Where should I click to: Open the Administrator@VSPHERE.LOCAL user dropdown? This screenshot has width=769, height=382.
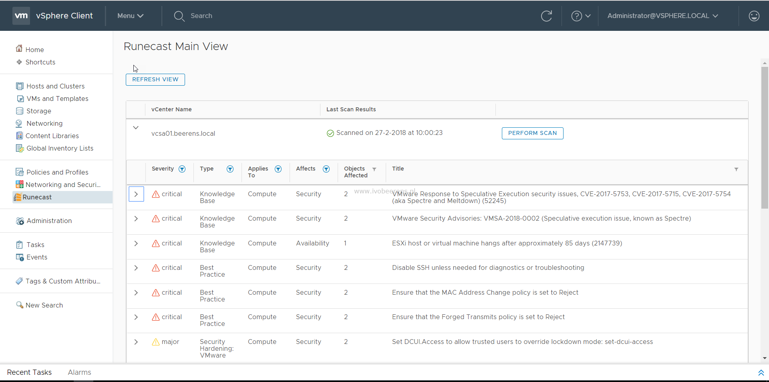[663, 16]
